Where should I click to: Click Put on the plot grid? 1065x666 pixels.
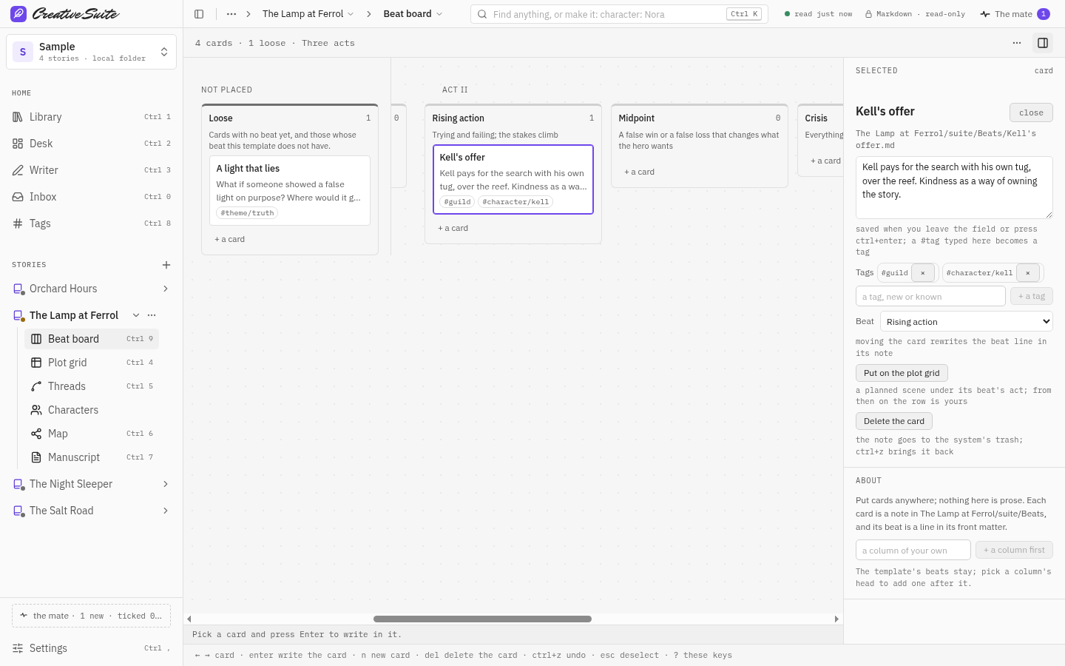(902, 373)
